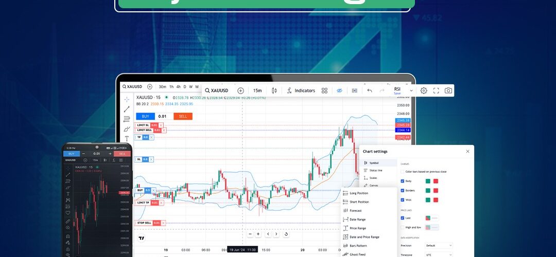Screen dimensions: 556x257
Task: Change Body green up color swatch
Action: point(428,181)
